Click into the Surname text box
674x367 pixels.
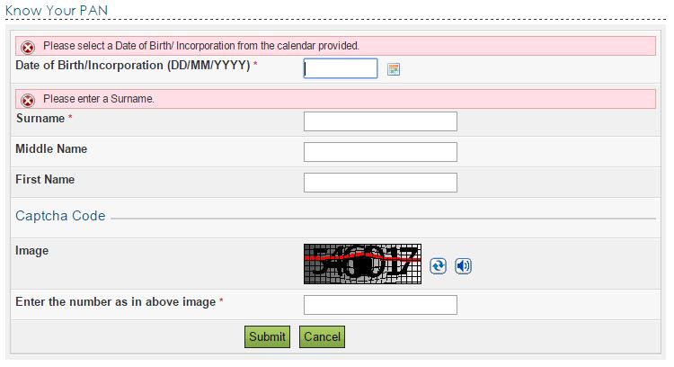click(x=380, y=121)
